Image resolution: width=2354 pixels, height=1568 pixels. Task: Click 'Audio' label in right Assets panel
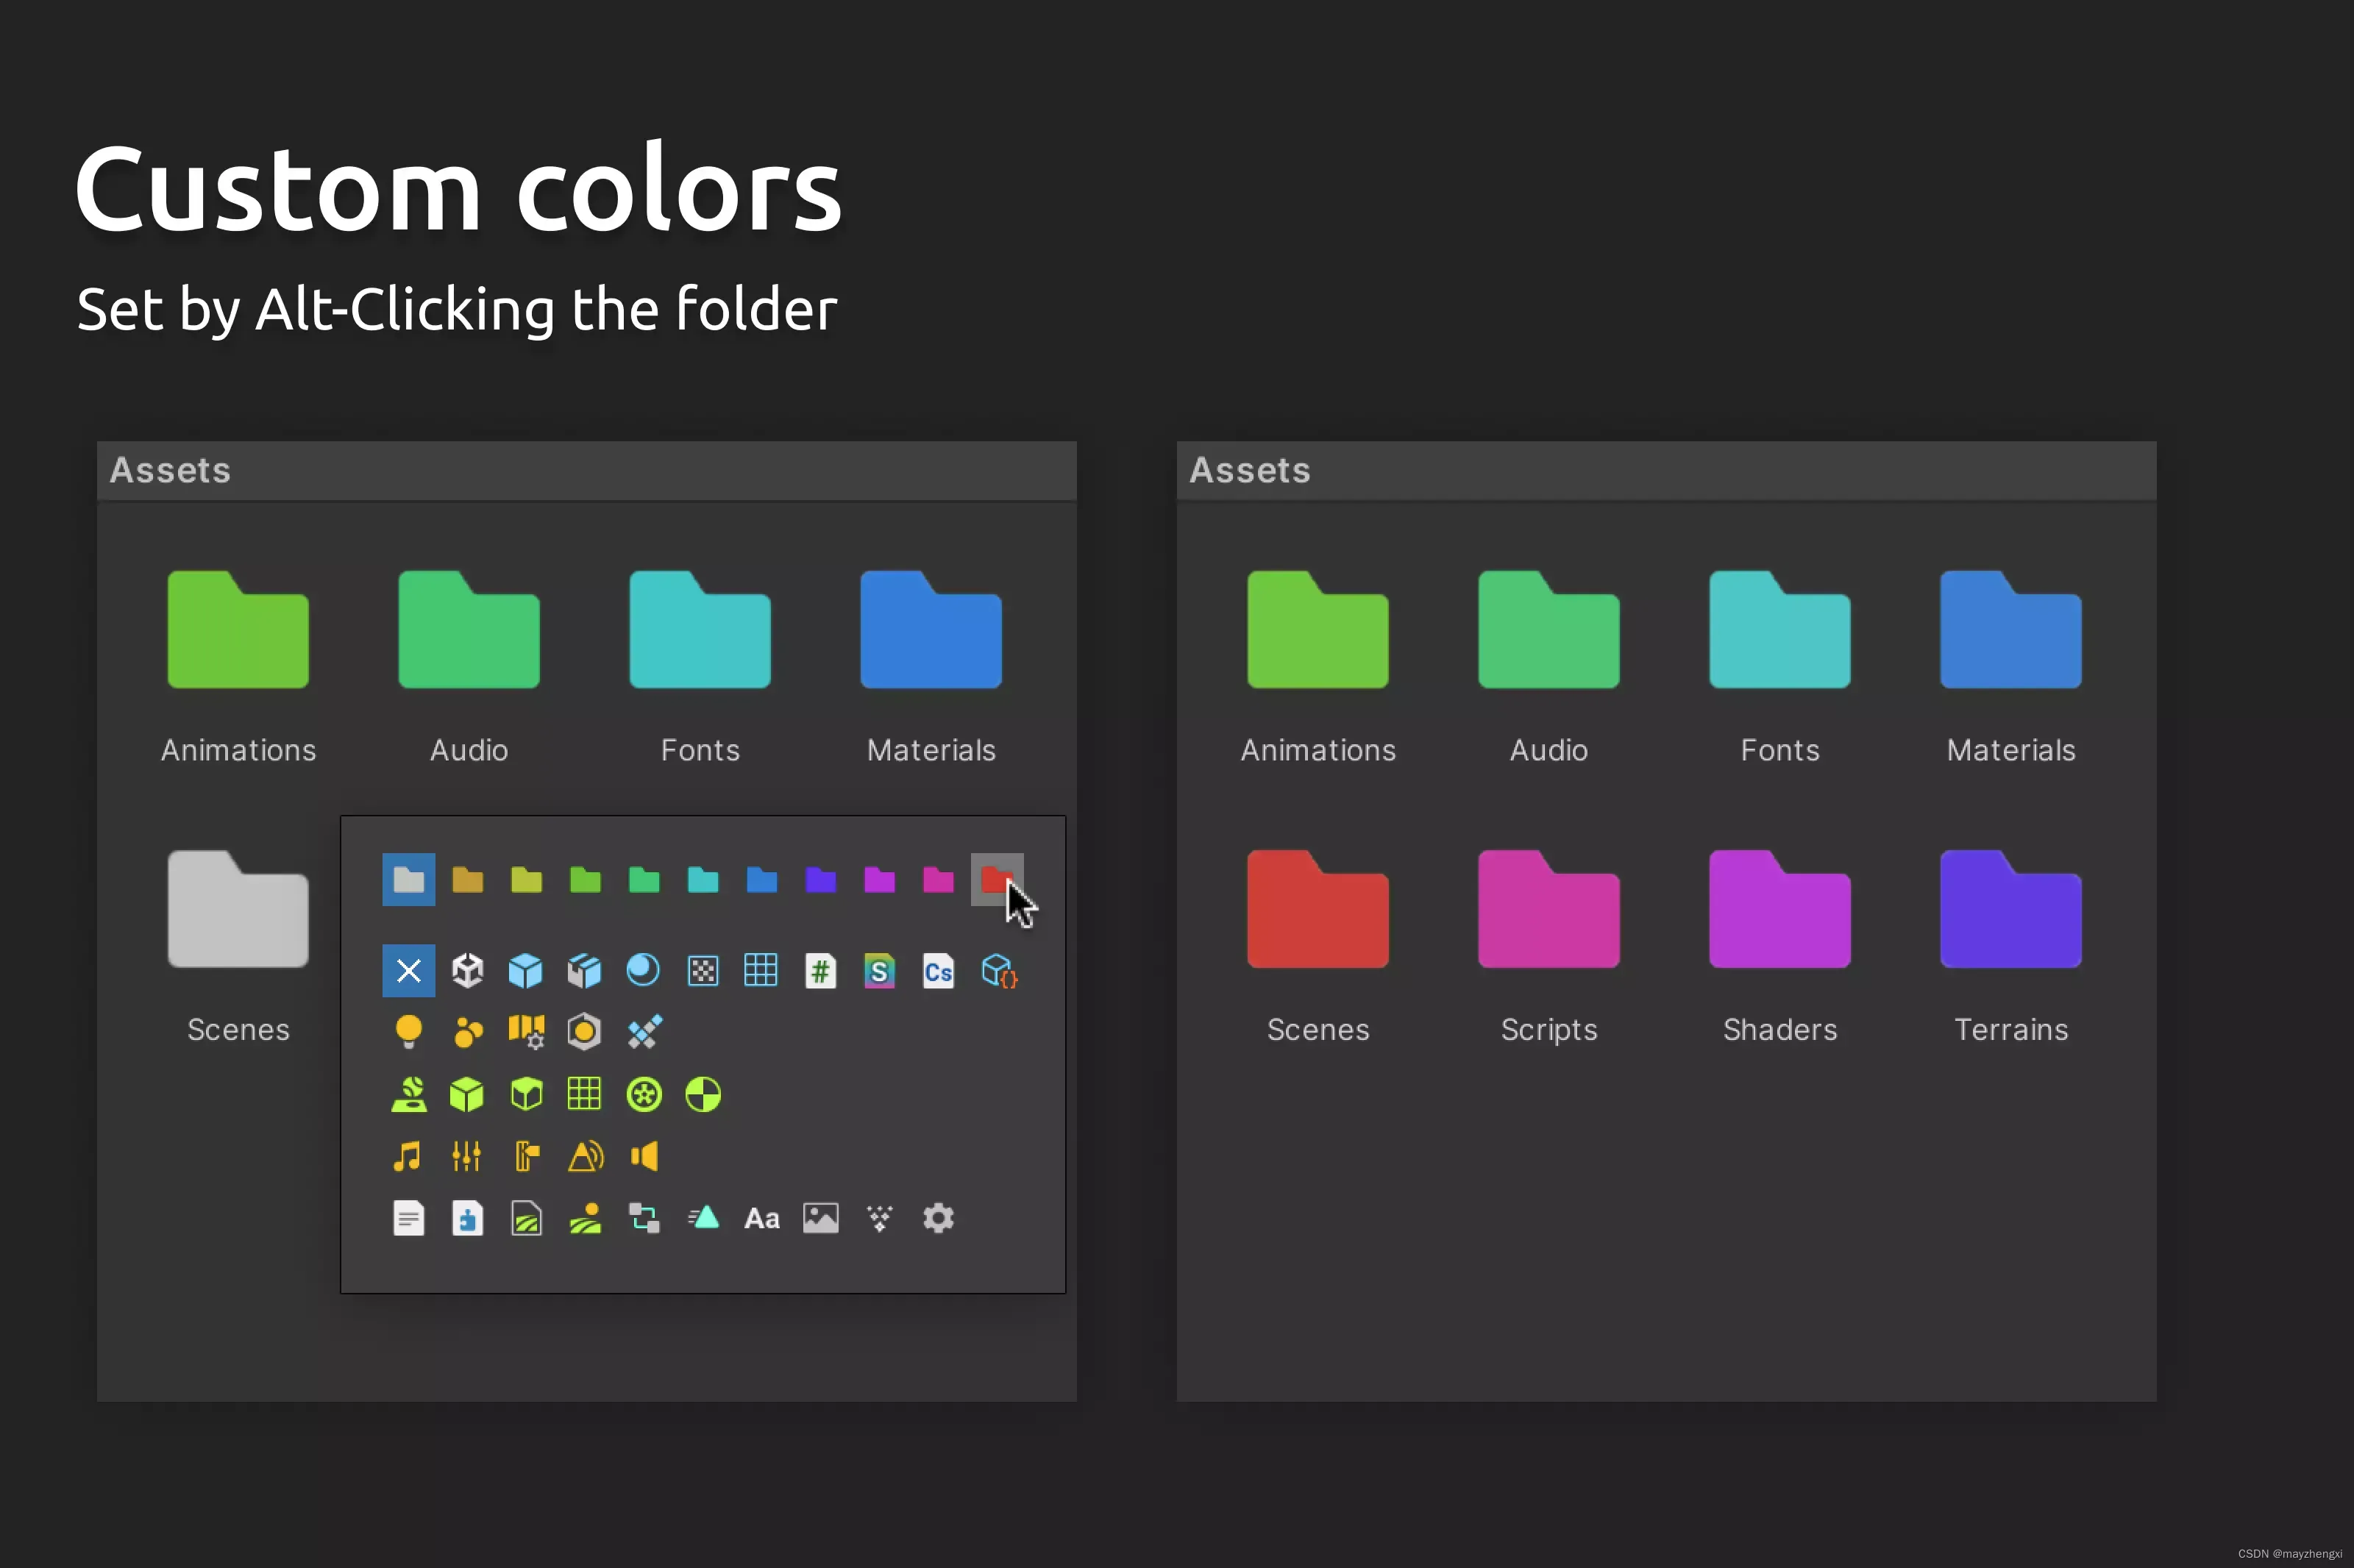coord(1549,750)
